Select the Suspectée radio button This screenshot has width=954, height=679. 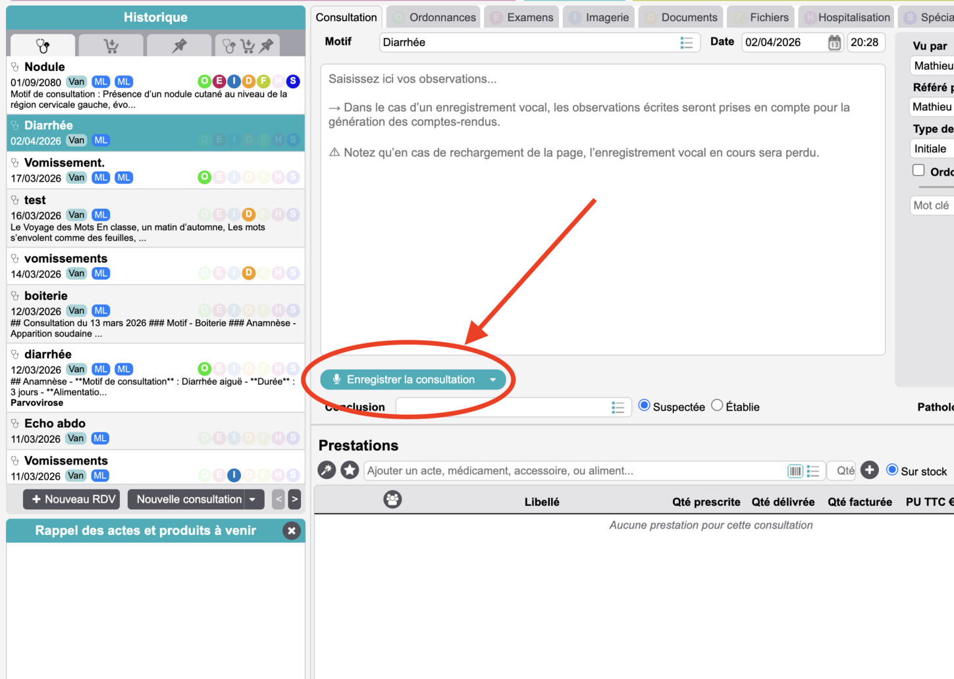coord(645,405)
